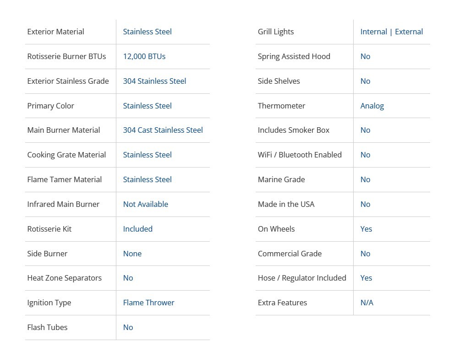The width and height of the screenshot is (459, 341).
Task: Open the 'Included' Rotisserie Kit link
Action: [x=137, y=229]
